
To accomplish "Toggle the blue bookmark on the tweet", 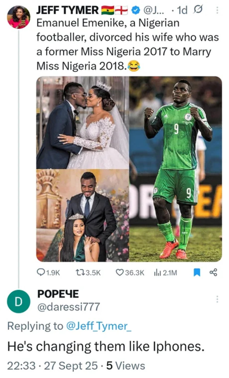I will [x=196, y=273].
